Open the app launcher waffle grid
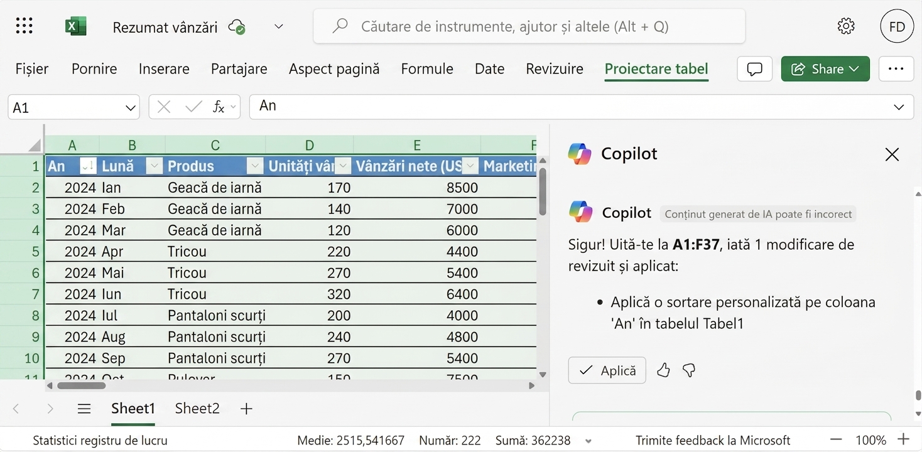The height and width of the screenshot is (452, 922). click(x=24, y=26)
